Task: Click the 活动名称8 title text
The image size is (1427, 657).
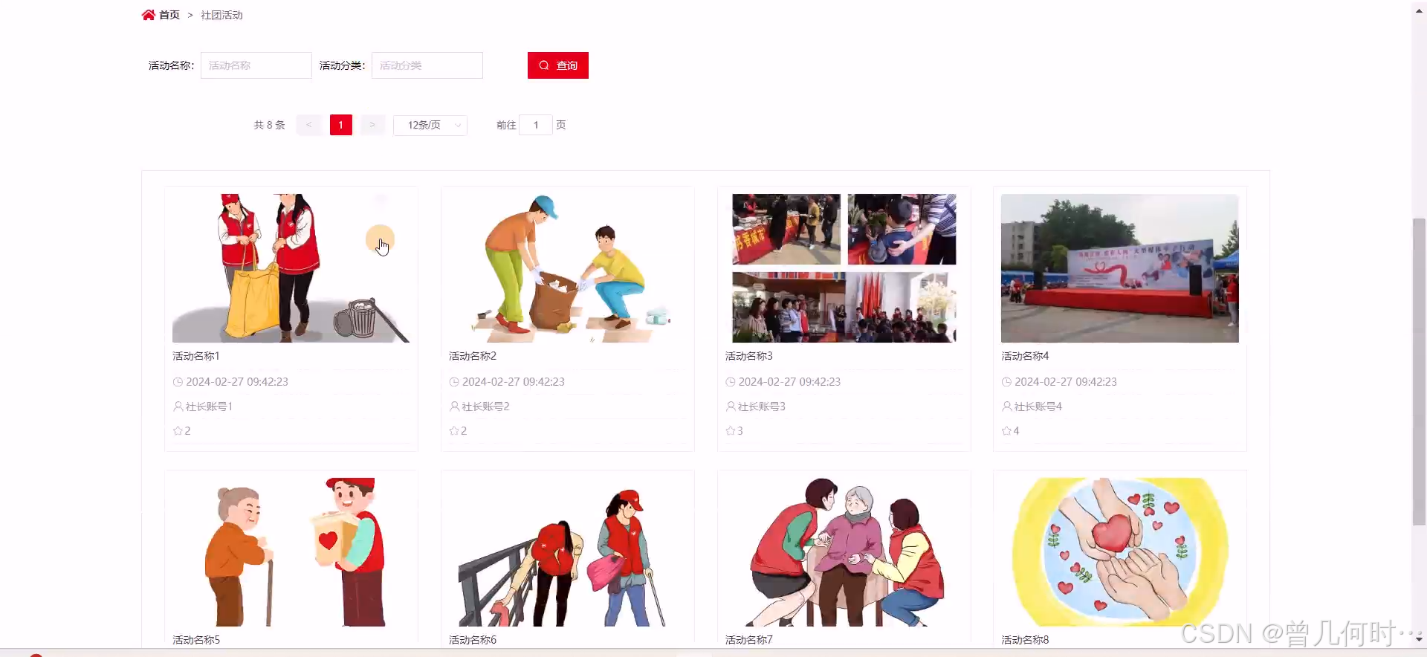Action: 1025,640
